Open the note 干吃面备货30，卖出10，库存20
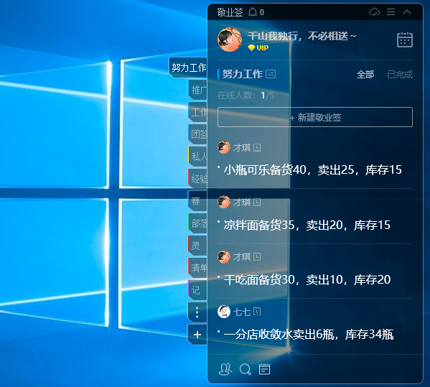Image resolution: width=430 pixels, height=387 pixels. pos(307,280)
